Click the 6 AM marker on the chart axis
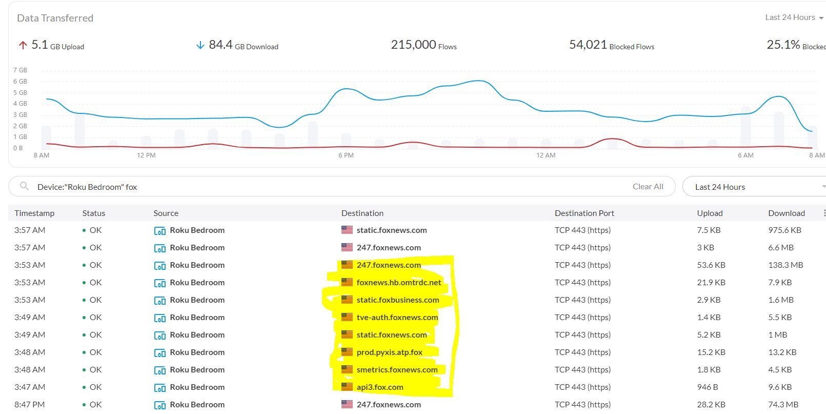The height and width of the screenshot is (414, 826). (746, 155)
